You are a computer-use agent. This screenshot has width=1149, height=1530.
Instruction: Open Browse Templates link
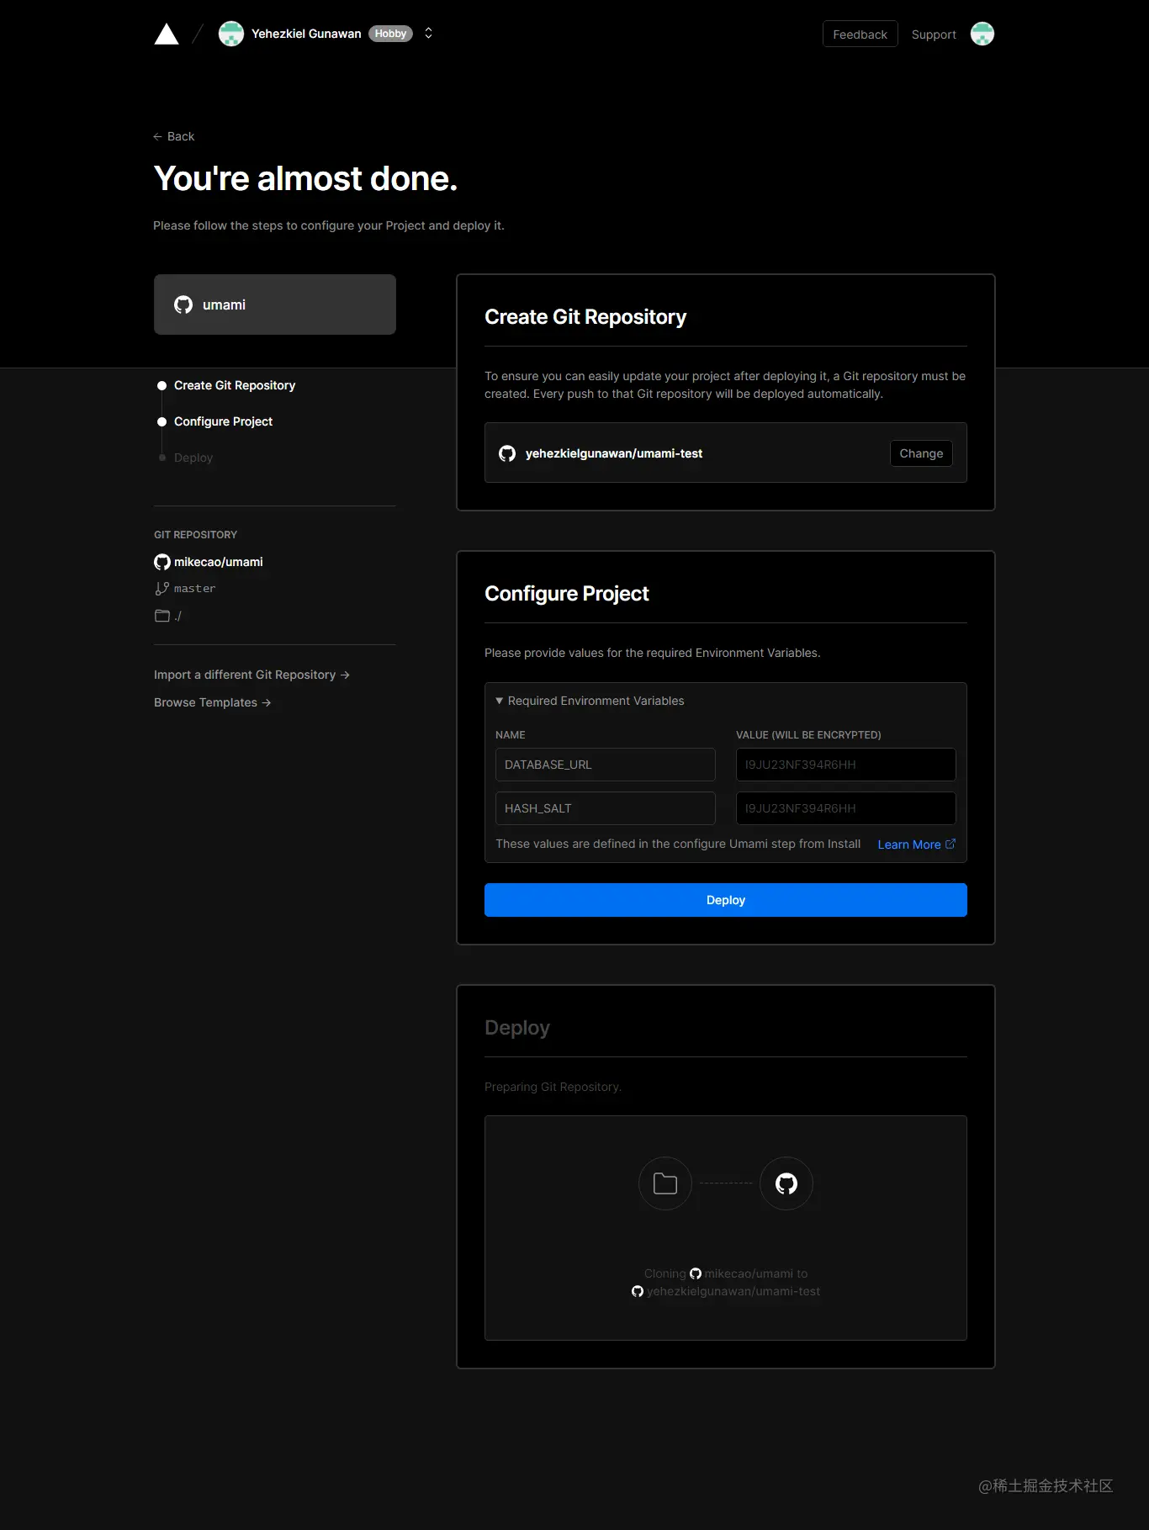[x=213, y=702]
